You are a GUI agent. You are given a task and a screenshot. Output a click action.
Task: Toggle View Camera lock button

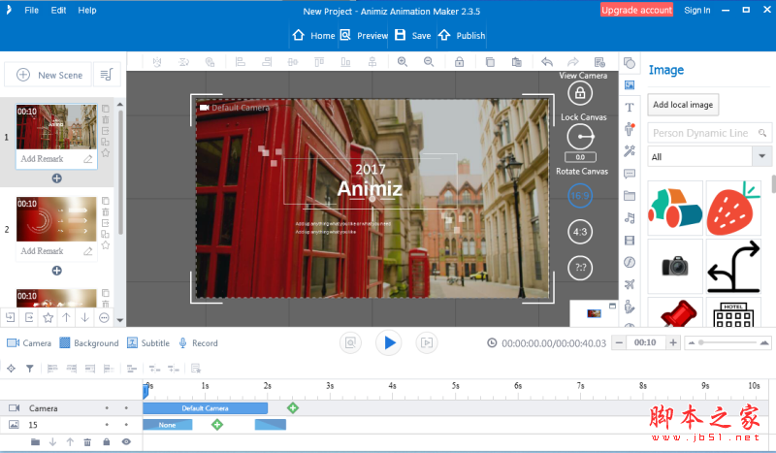pyautogui.click(x=580, y=93)
